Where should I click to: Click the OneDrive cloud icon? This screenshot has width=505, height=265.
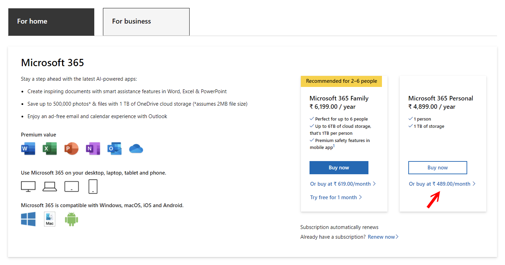(x=136, y=149)
